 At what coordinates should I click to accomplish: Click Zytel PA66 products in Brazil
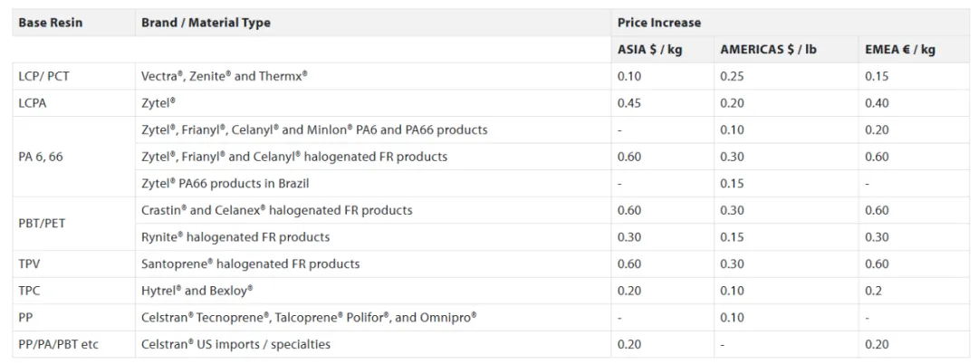pos(225,184)
